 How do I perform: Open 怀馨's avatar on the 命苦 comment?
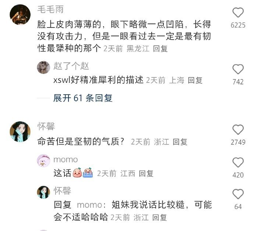tap(20, 132)
